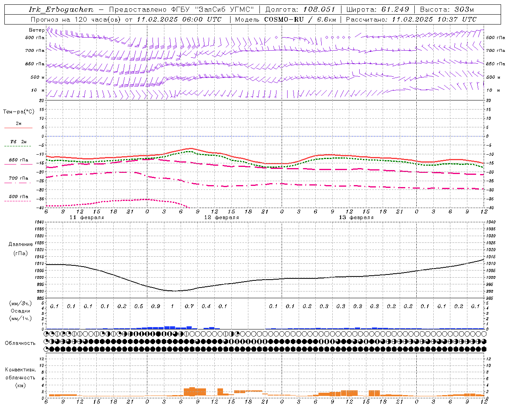
Task: Click the 20 temperature axis label on right
Action: (489, 100)
